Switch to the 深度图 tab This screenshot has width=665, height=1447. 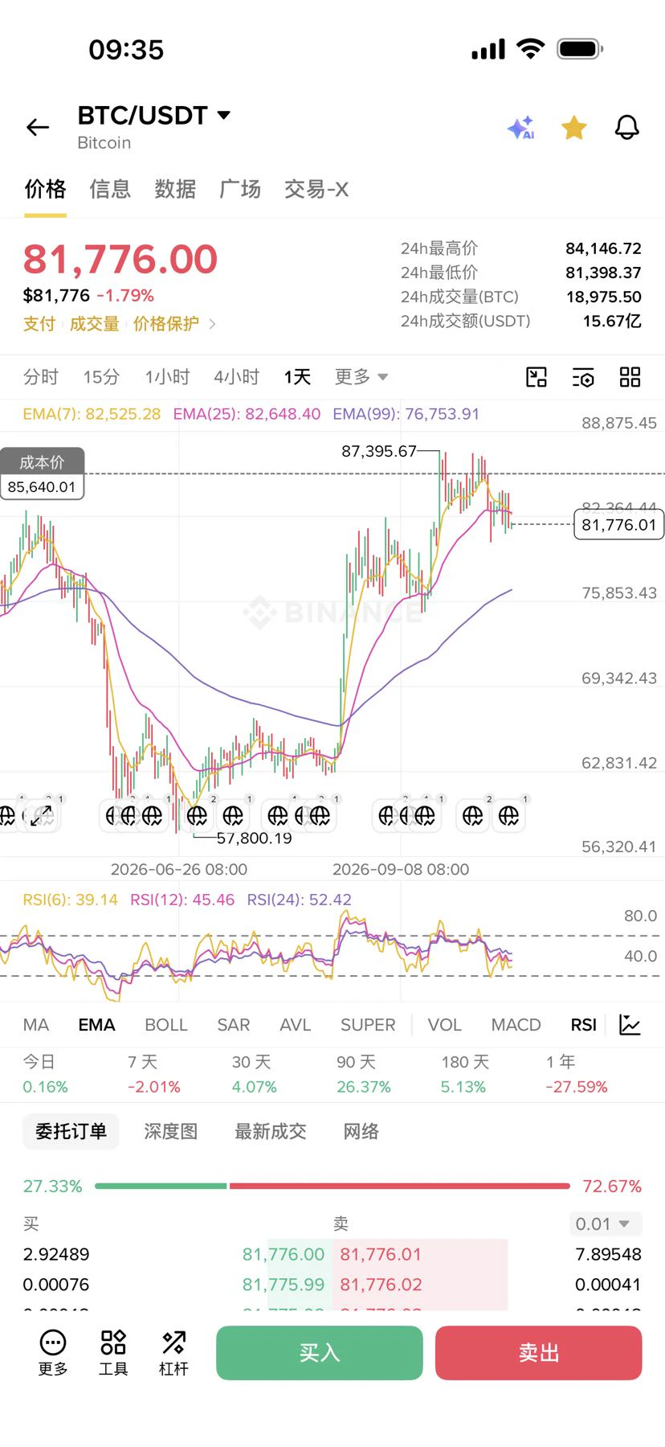click(171, 1132)
